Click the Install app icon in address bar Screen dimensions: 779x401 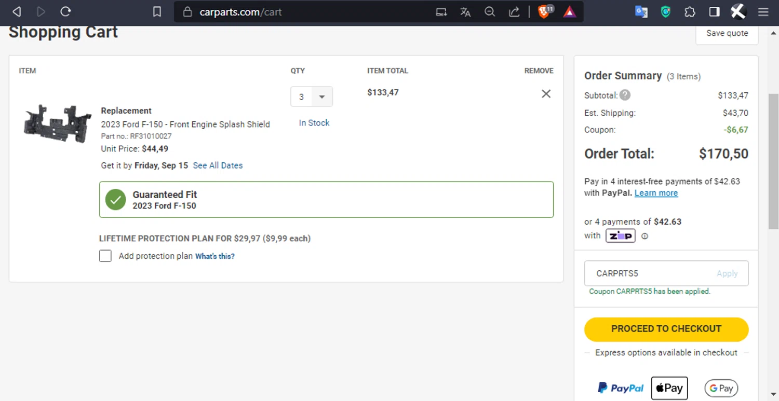441,12
